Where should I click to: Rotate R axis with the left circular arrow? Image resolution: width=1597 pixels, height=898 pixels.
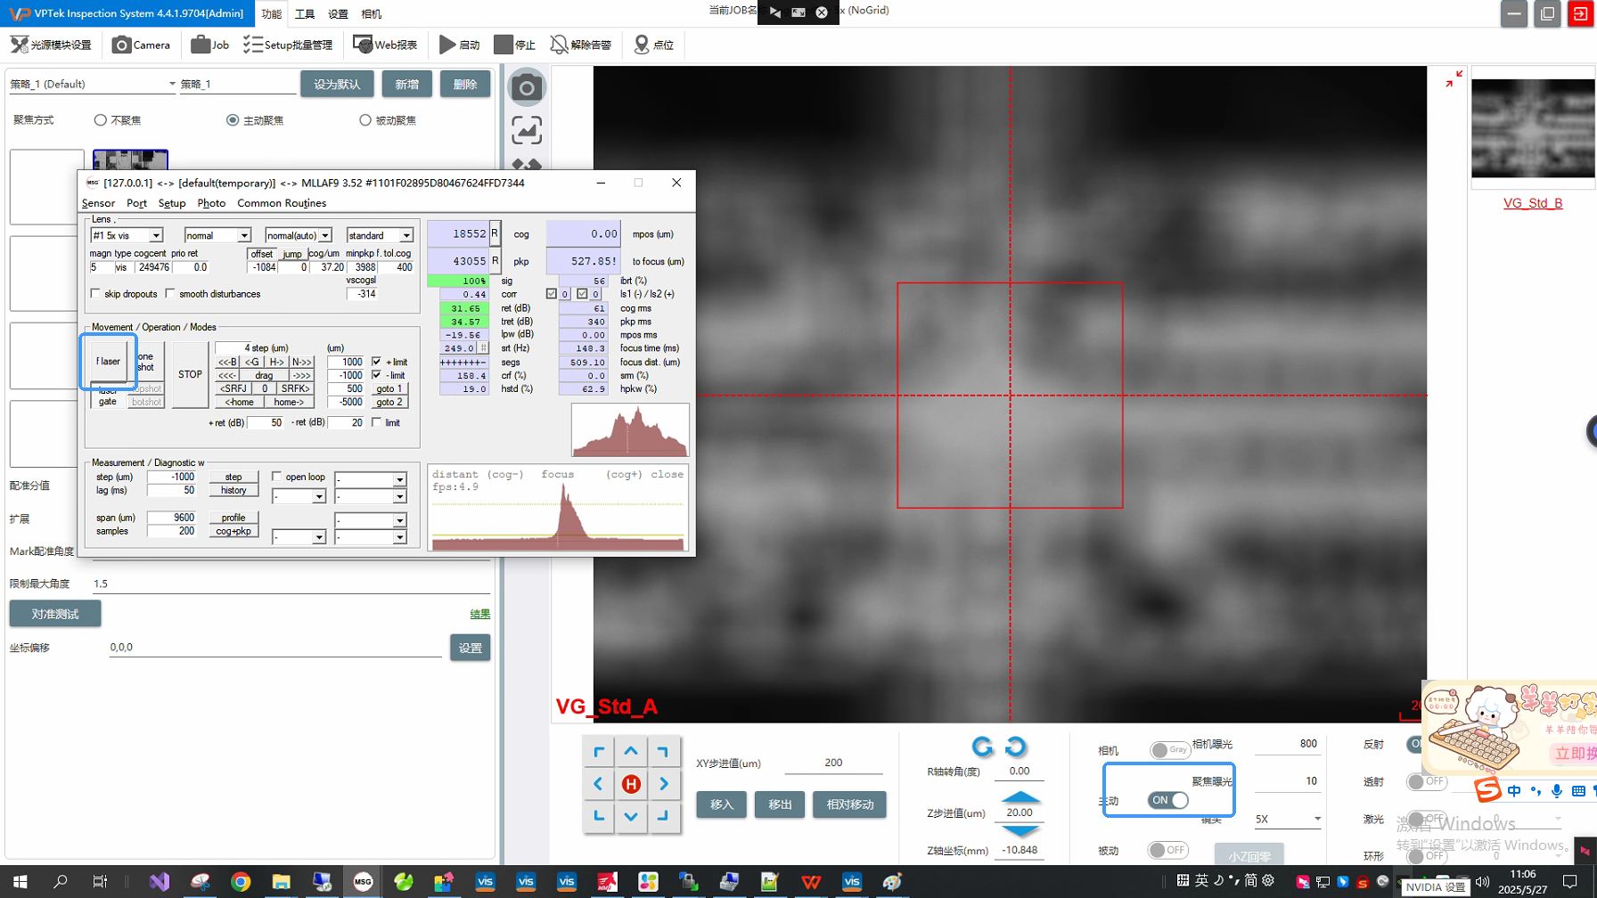[982, 747]
